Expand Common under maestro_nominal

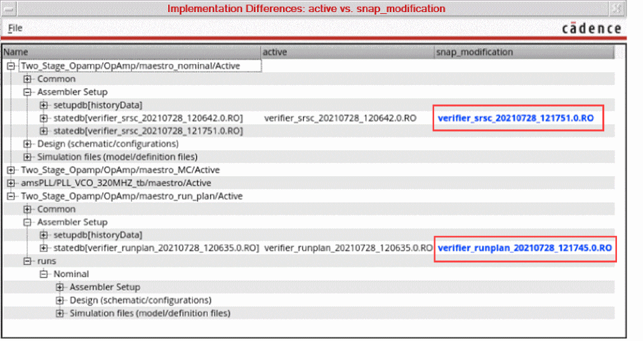click(27, 79)
